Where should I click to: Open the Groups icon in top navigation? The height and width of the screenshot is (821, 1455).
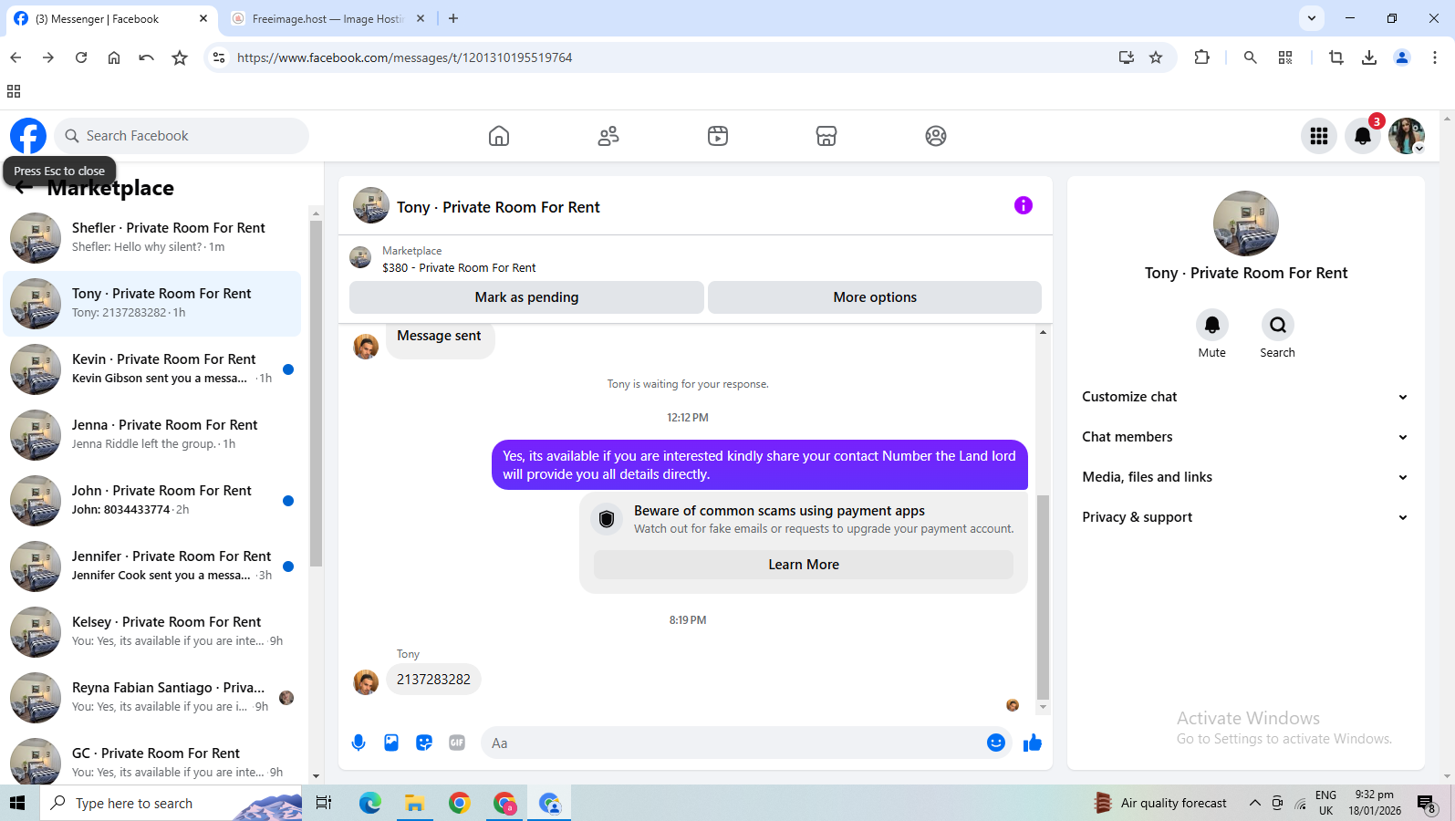(x=936, y=136)
